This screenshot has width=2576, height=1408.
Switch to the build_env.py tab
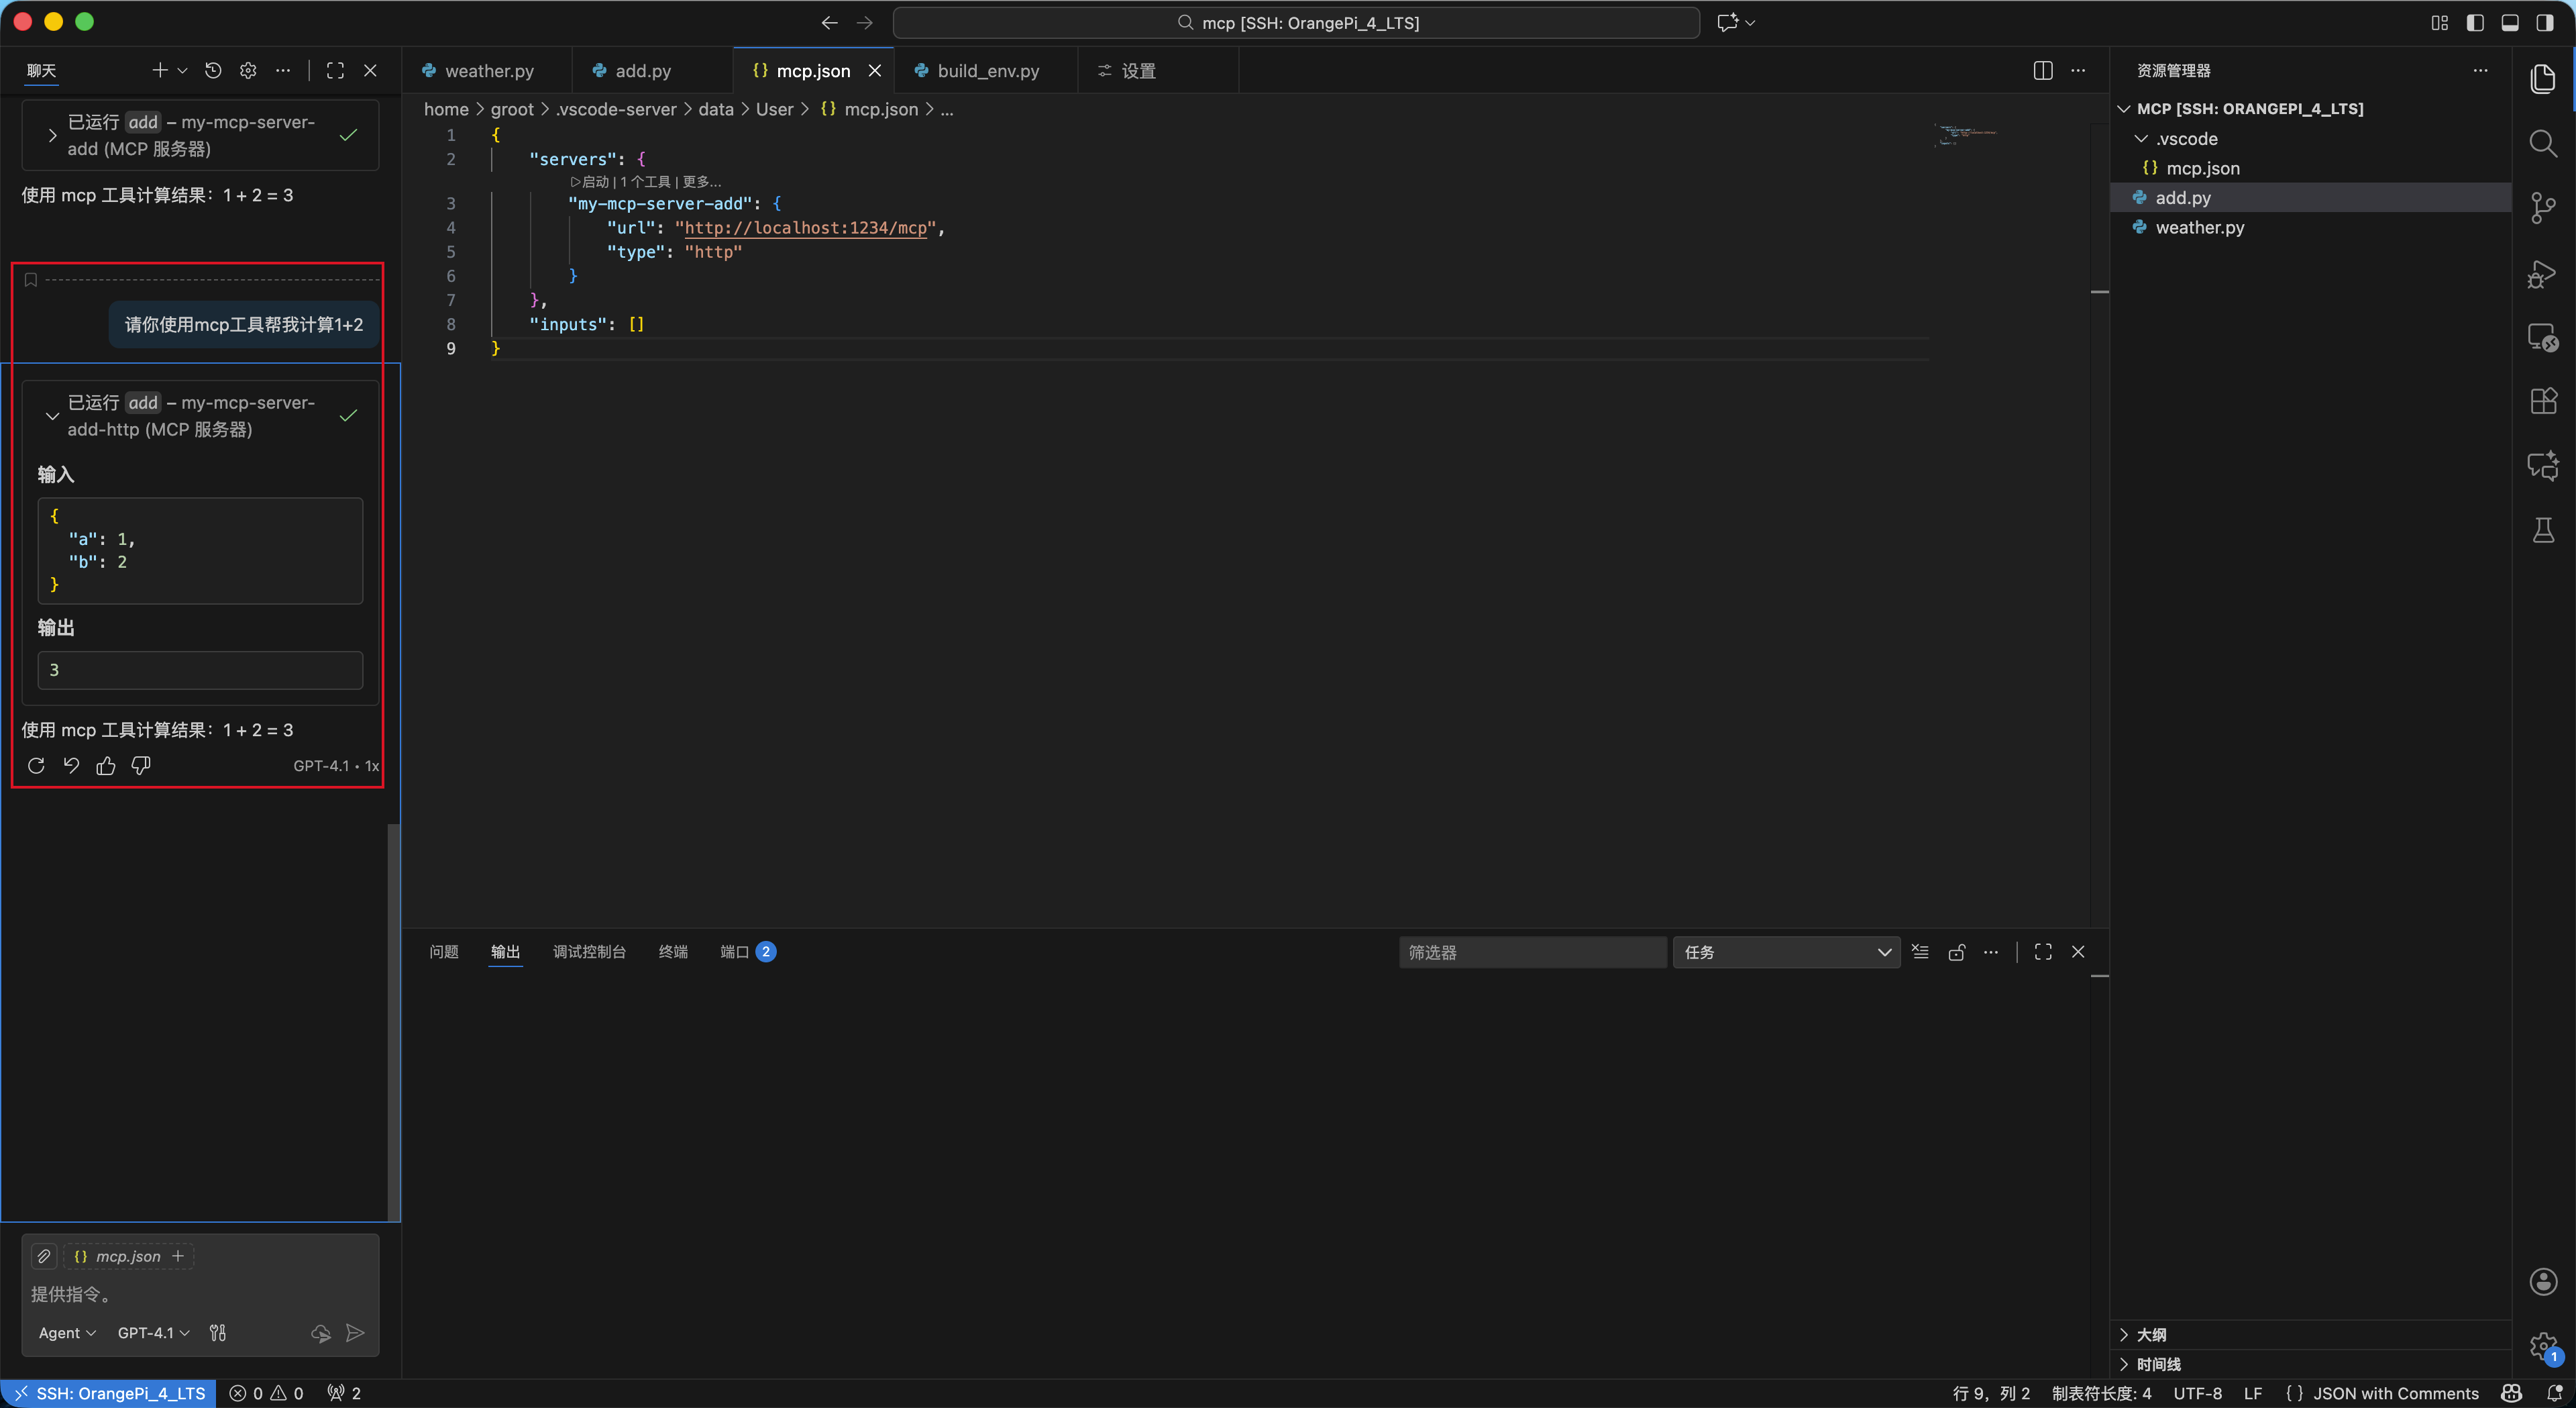pyautogui.click(x=987, y=71)
